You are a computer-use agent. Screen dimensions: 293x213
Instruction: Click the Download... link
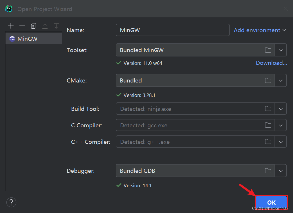tap(271, 63)
